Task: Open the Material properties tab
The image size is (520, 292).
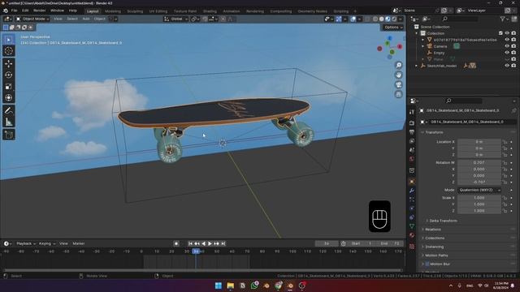Action: pyautogui.click(x=412, y=235)
